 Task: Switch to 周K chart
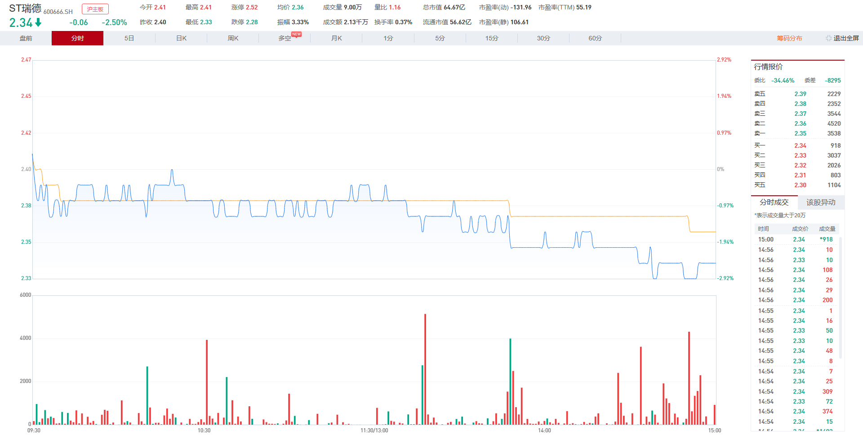[233, 38]
